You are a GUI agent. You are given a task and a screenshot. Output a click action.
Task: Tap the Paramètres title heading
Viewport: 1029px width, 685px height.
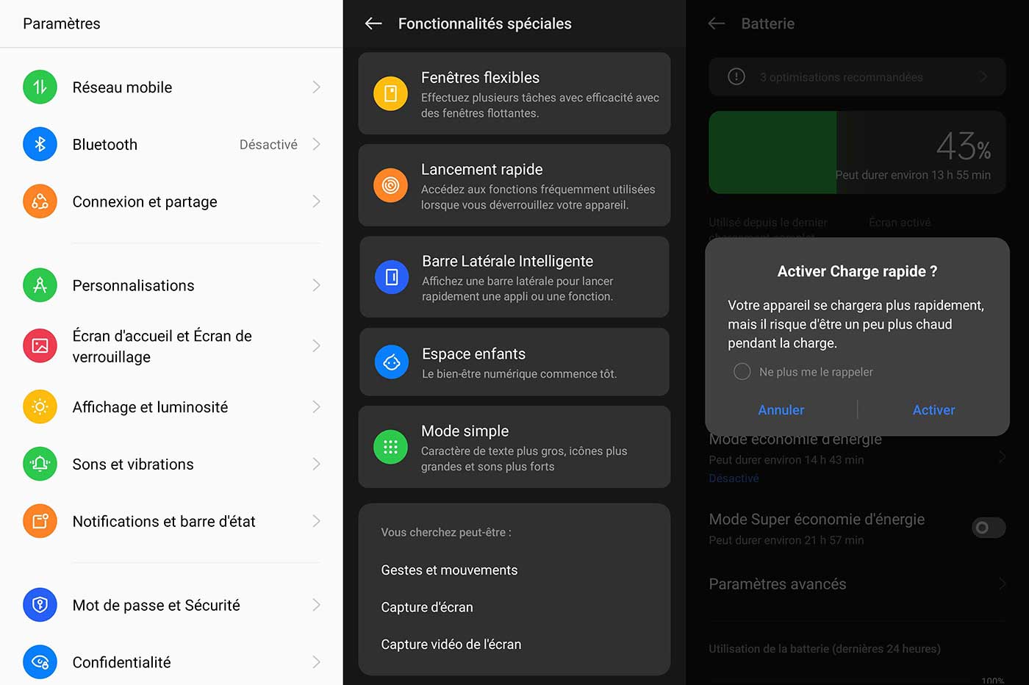pos(62,24)
